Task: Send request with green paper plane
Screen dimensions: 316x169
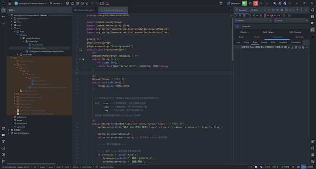Action: click(x=254, y=16)
